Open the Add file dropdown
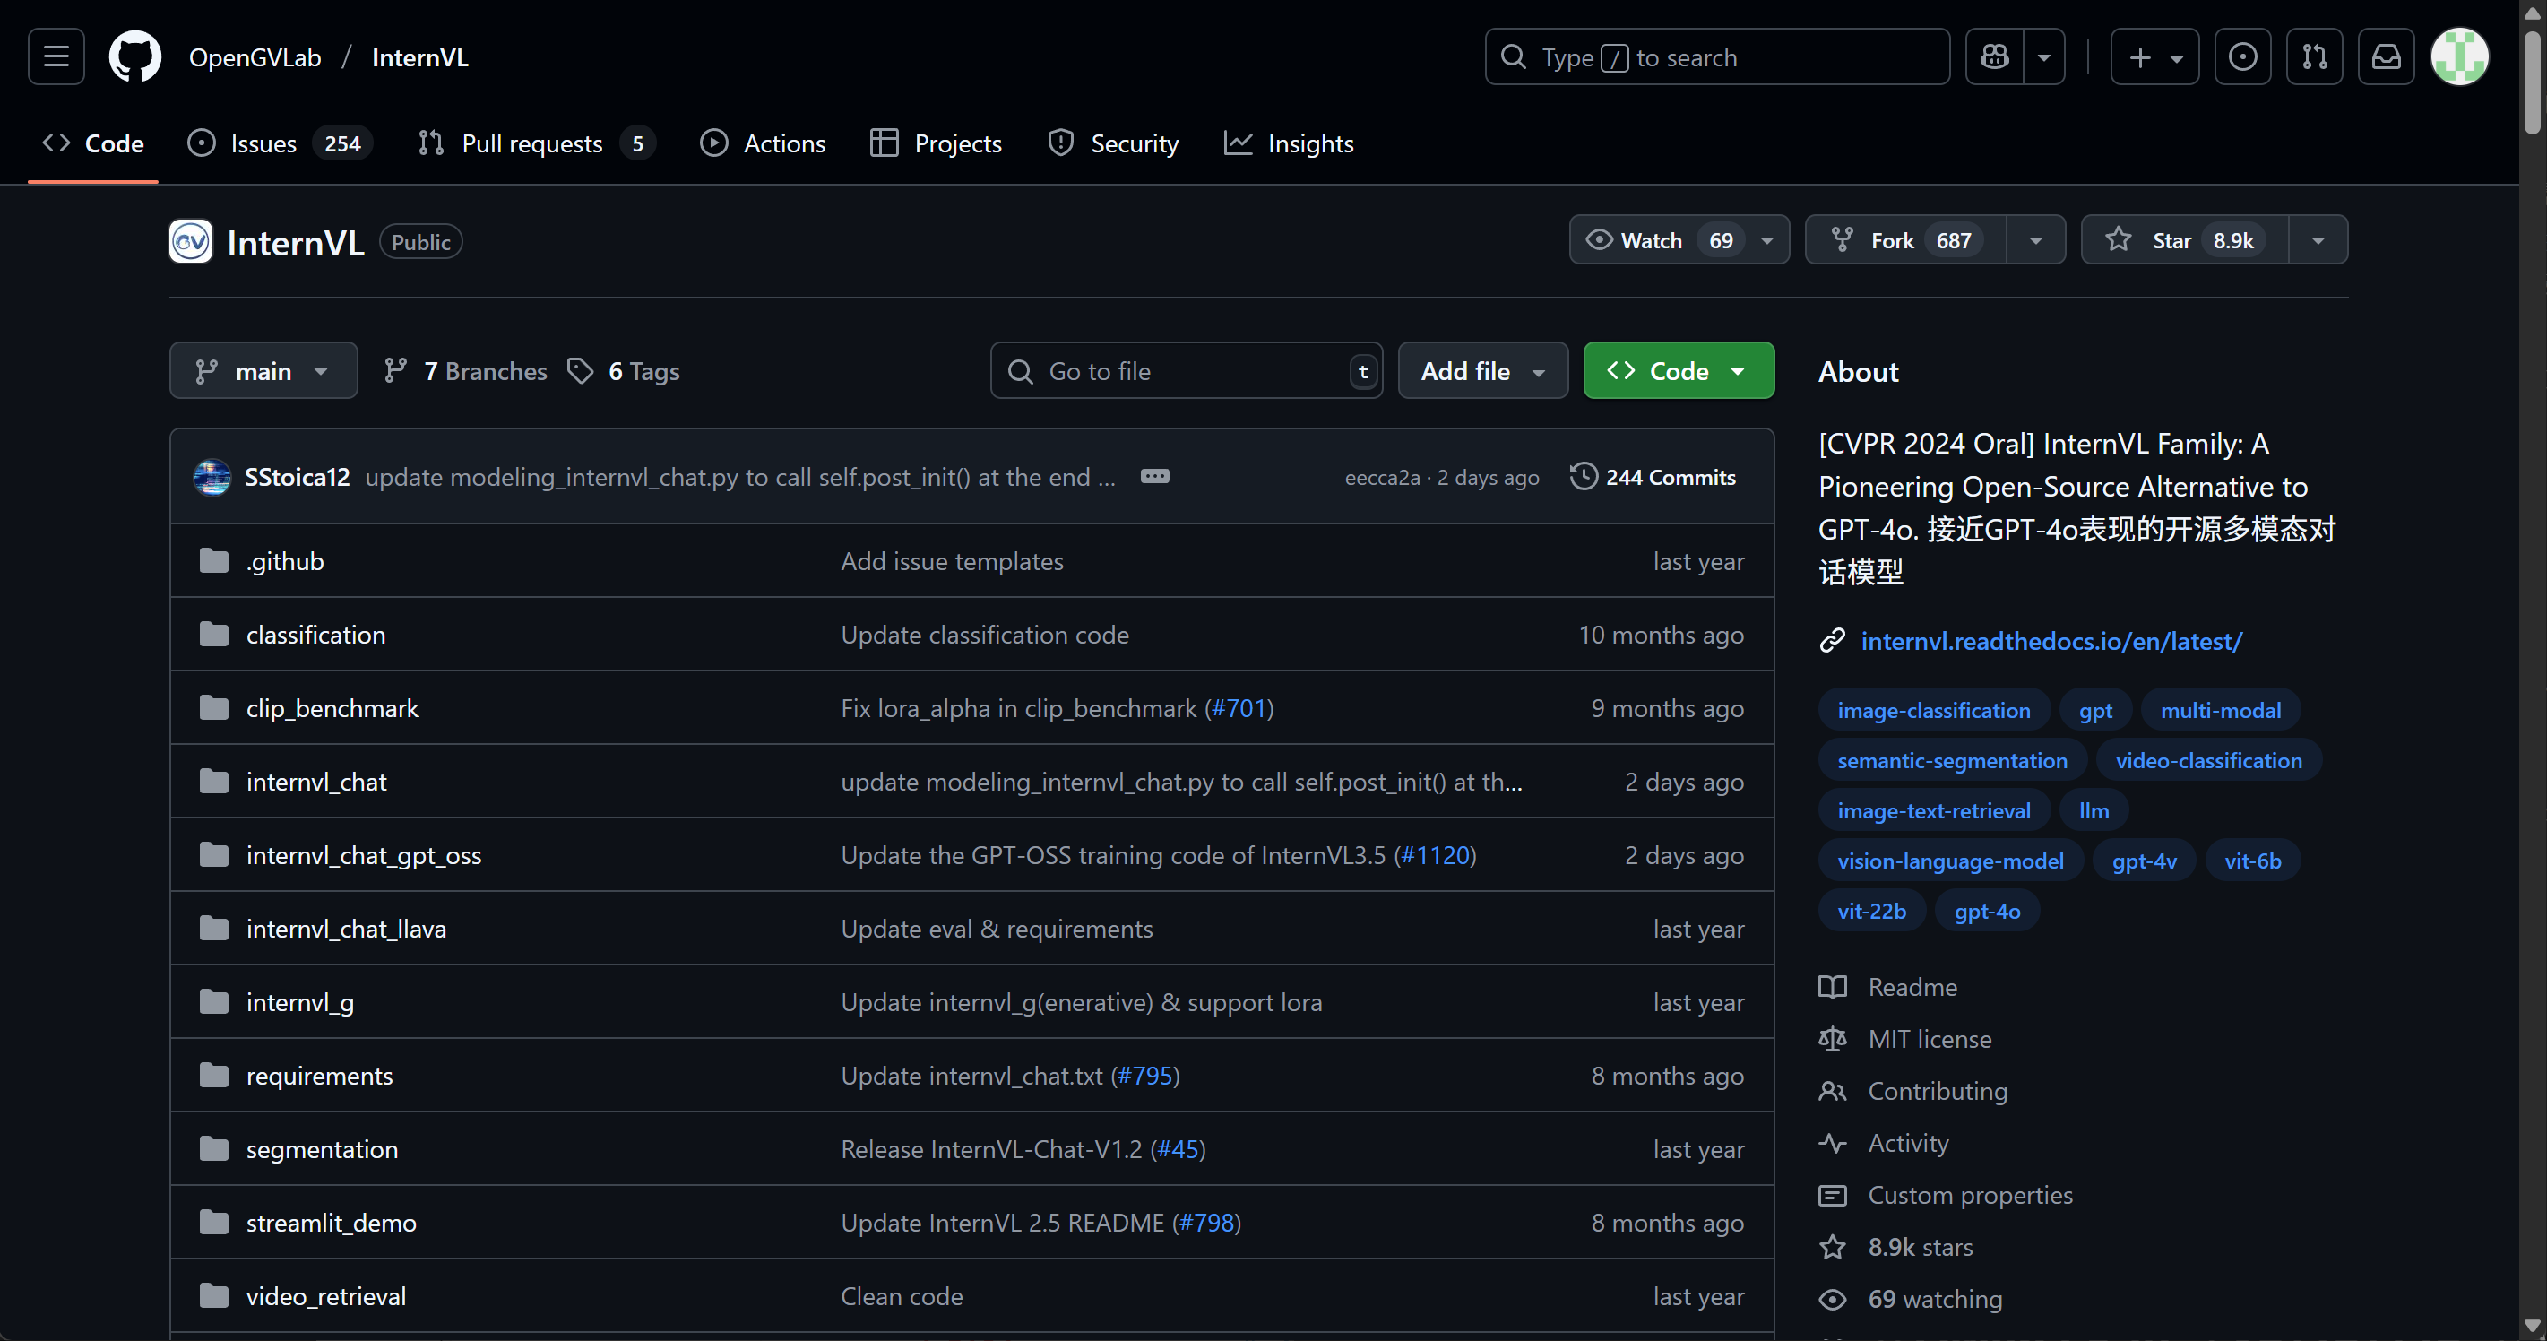The height and width of the screenshot is (1341, 2547). 1482,371
